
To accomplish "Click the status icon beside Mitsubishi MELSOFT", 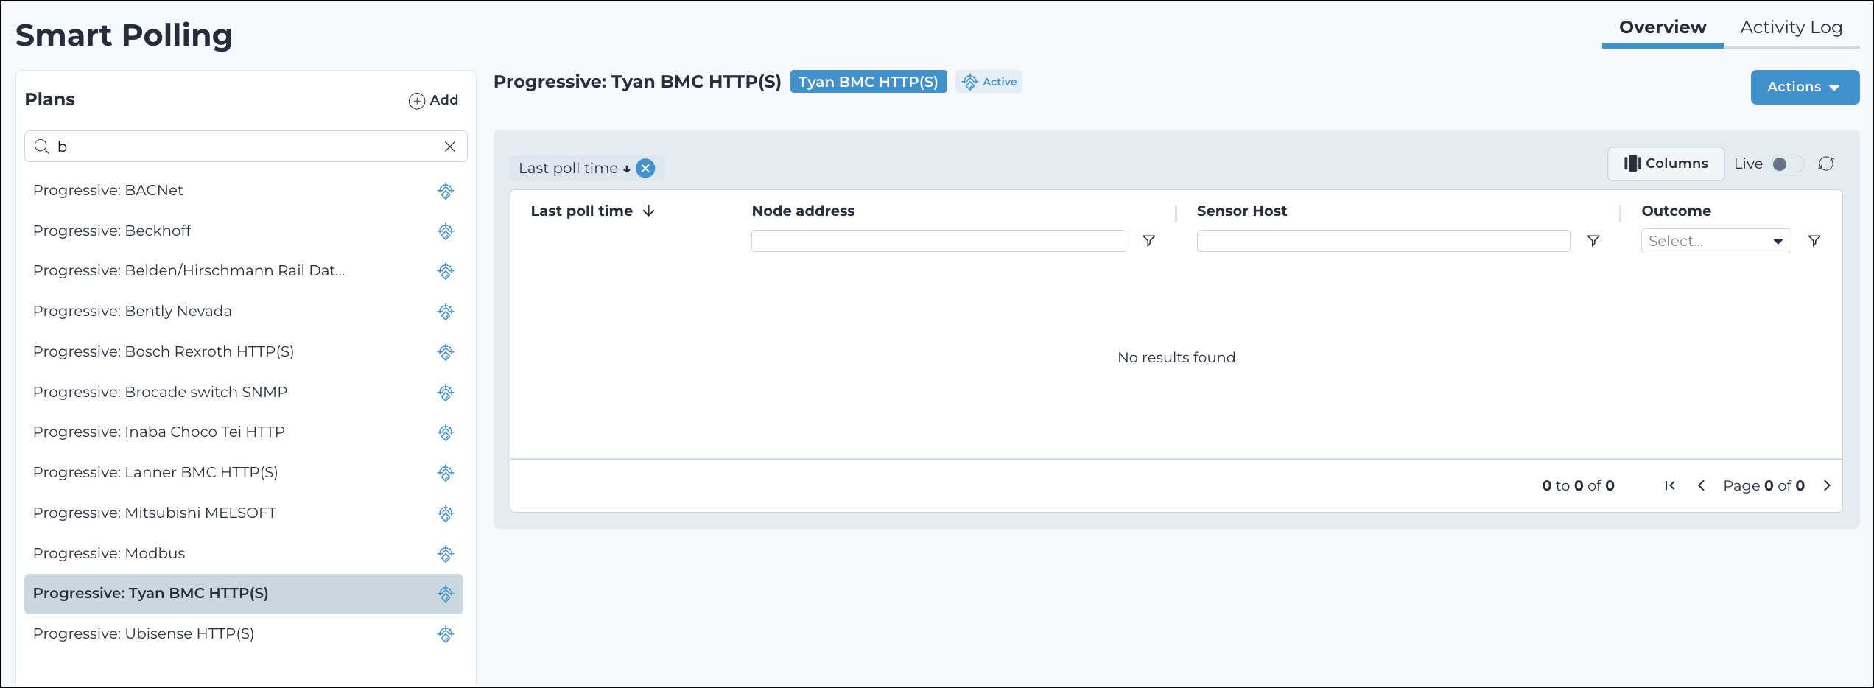I will coord(446,513).
